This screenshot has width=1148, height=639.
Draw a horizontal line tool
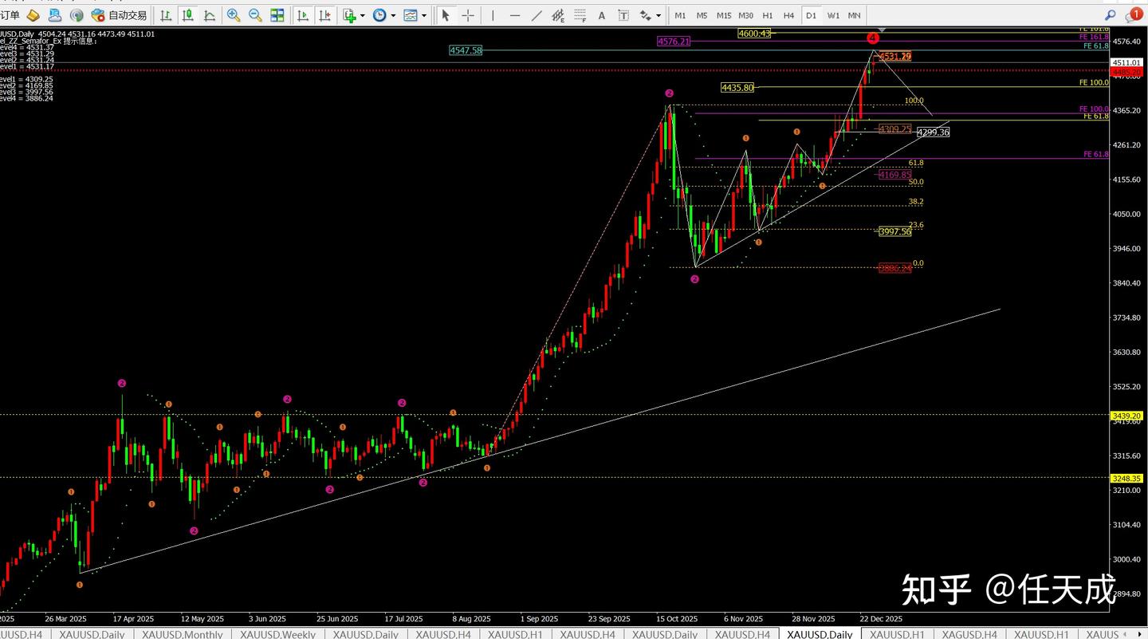(x=514, y=15)
